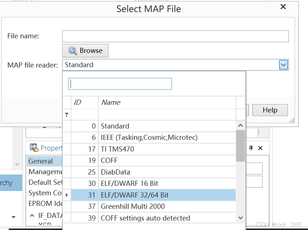
Task: Select ELF/DWARF 32/64 Bit reader
Action: [153, 195]
